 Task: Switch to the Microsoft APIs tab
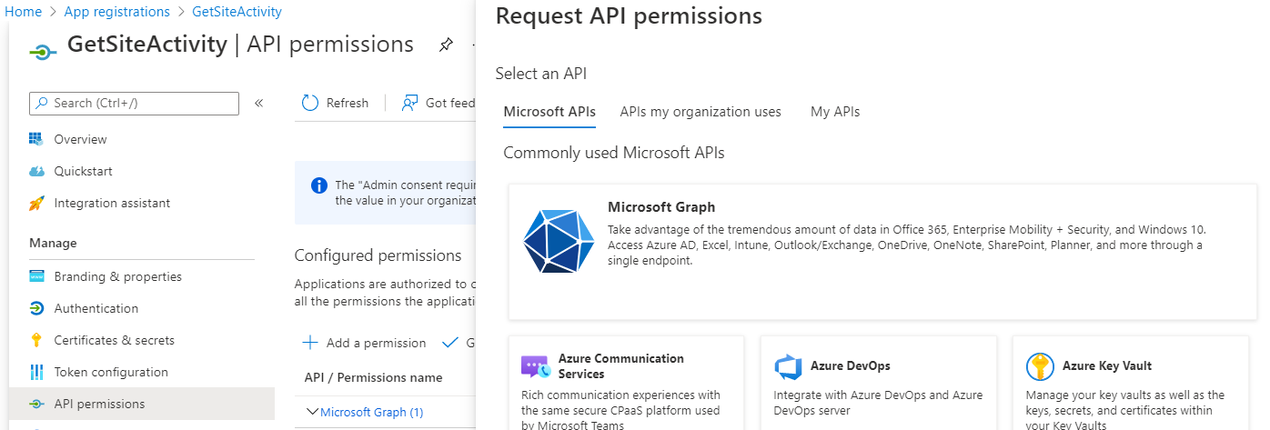[549, 112]
